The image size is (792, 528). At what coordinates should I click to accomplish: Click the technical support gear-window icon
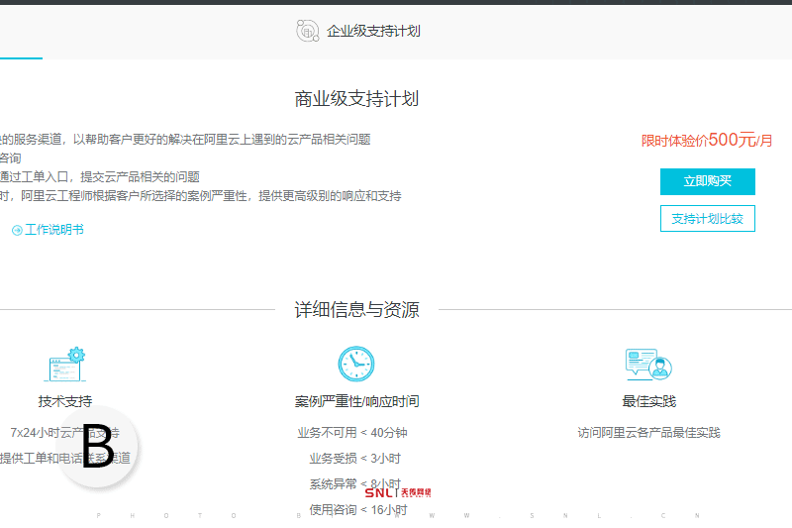(x=65, y=365)
